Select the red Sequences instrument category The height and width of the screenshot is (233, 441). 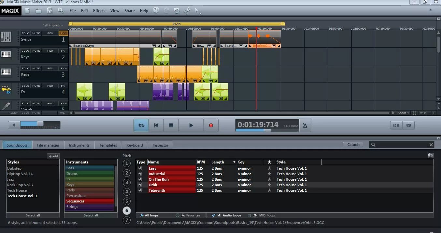coord(90,201)
